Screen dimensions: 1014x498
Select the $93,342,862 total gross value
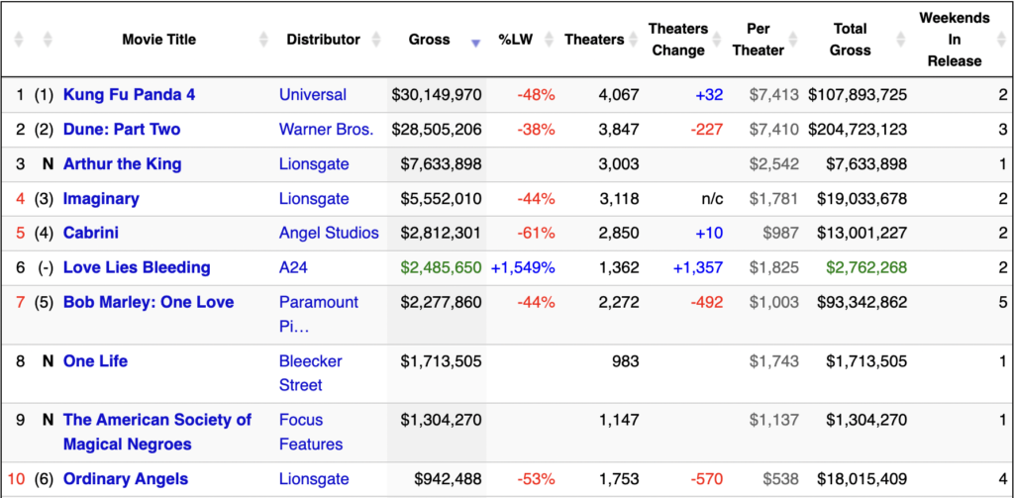tap(862, 302)
